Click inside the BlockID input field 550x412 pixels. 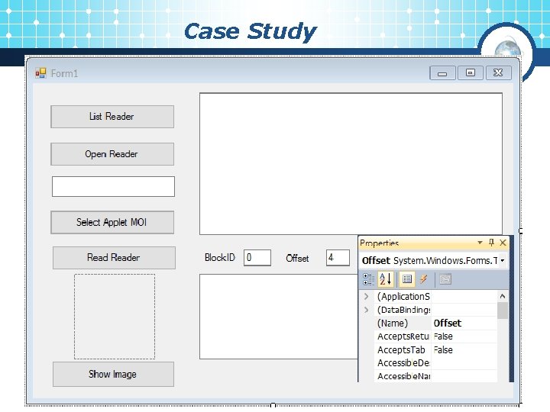tap(257, 258)
